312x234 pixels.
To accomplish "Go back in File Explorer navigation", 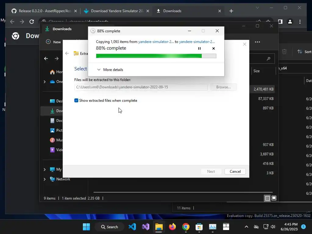I will click(46, 58).
